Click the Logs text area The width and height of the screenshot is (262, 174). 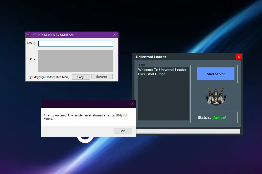click(163, 94)
